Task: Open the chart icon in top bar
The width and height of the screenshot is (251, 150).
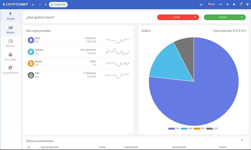Action: [x=201, y=4]
